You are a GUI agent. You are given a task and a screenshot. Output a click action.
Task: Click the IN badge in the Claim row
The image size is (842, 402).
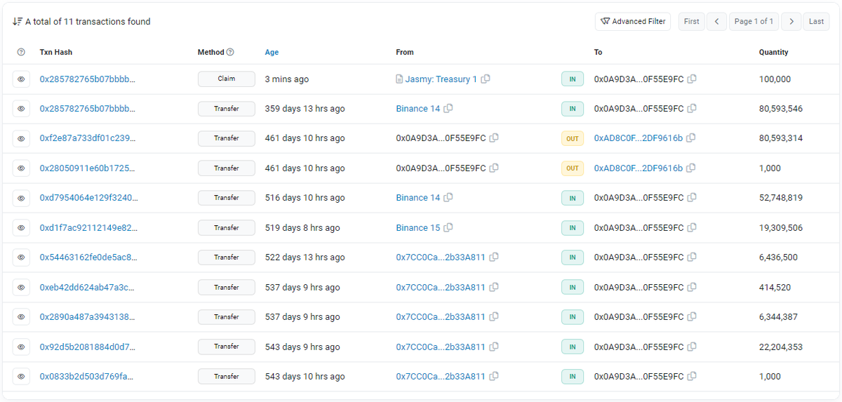(573, 79)
